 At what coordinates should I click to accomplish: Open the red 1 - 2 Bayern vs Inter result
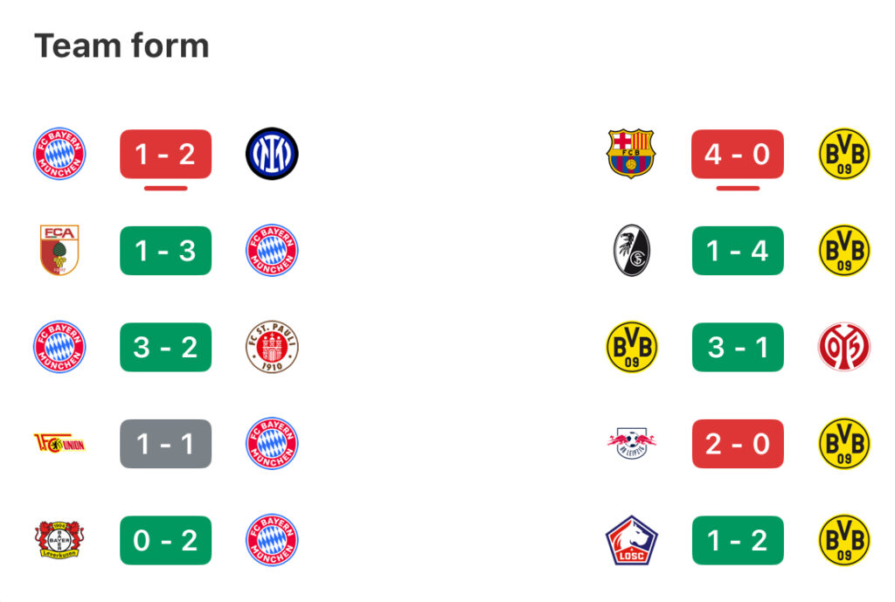(165, 154)
